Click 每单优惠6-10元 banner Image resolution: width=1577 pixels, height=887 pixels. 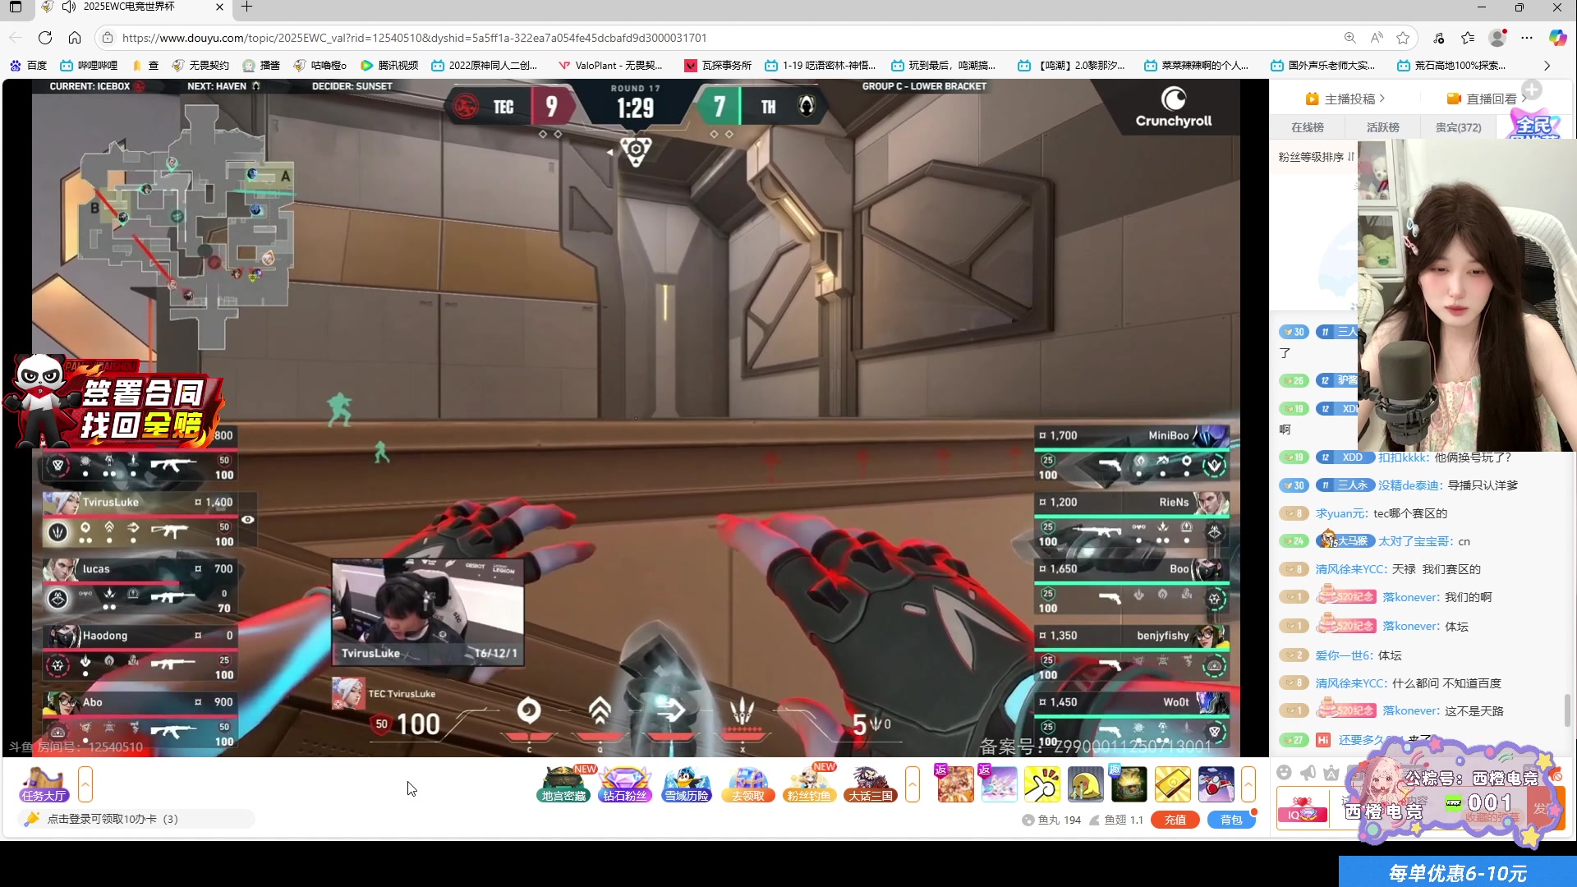(x=1458, y=872)
